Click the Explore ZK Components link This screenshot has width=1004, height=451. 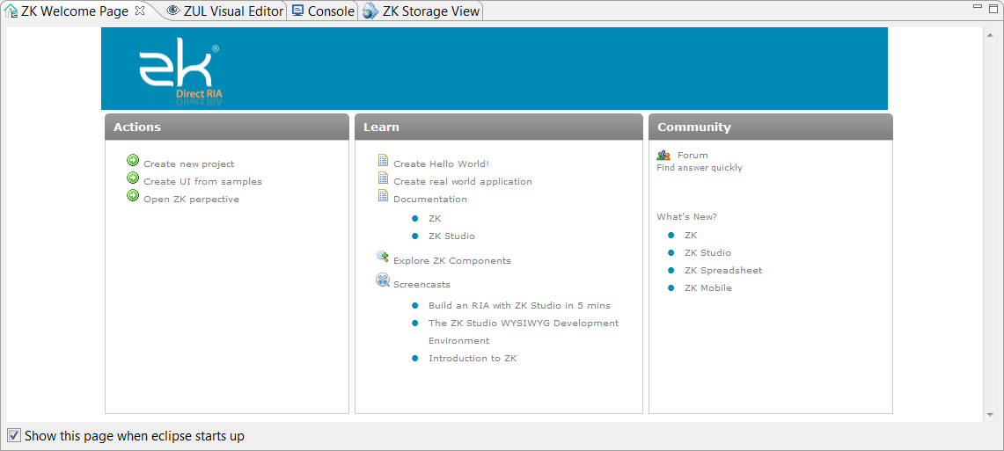pyautogui.click(x=452, y=261)
